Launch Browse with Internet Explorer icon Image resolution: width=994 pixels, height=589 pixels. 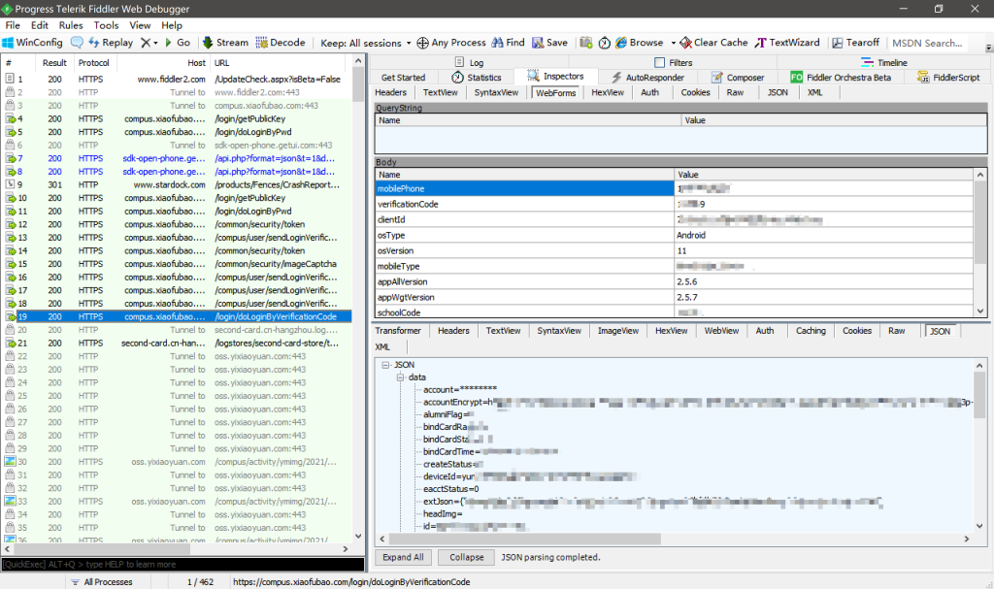(639, 43)
